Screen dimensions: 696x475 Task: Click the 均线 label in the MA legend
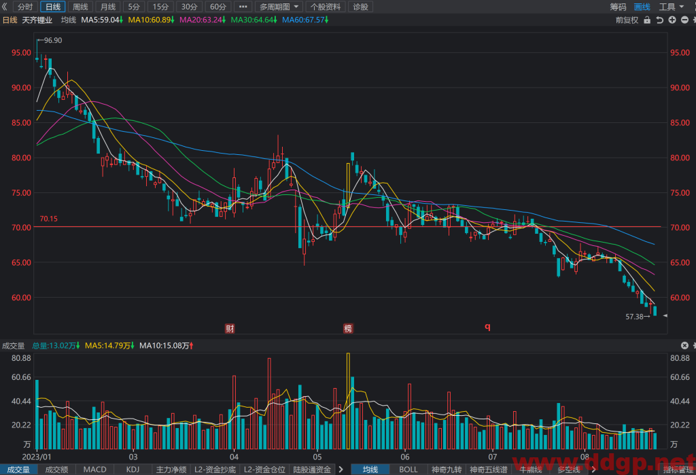(69, 20)
